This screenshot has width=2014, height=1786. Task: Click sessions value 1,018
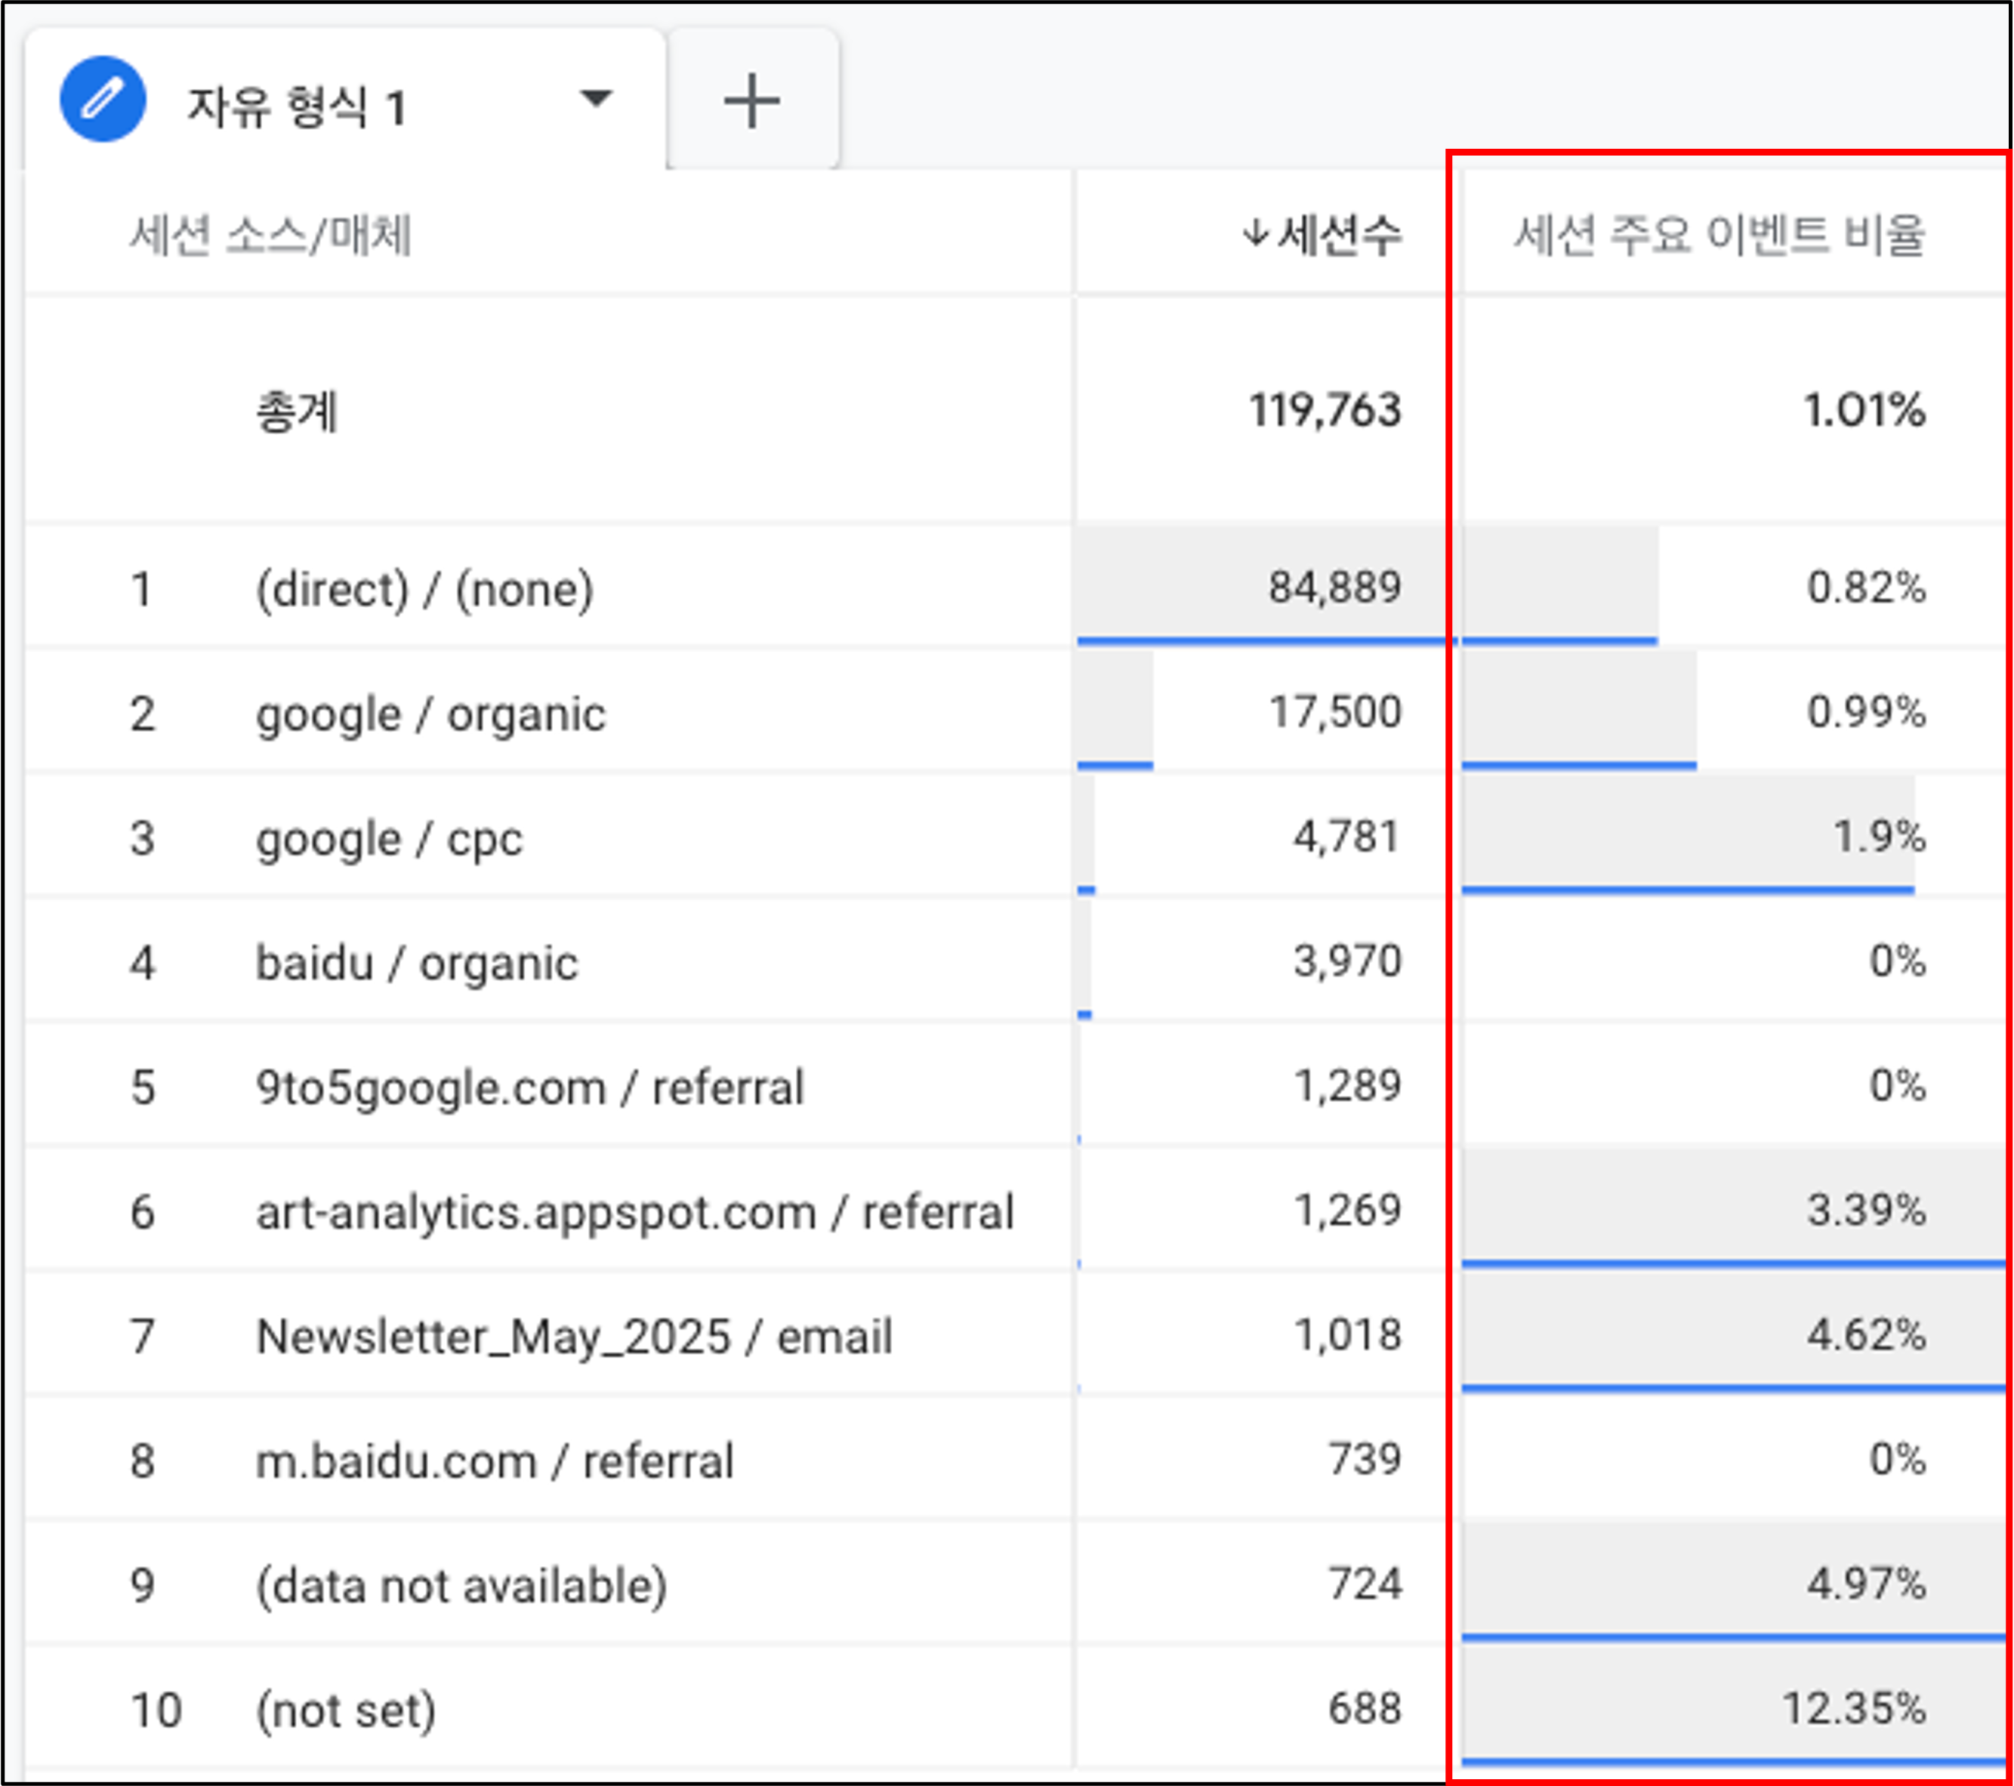coord(1346,1335)
